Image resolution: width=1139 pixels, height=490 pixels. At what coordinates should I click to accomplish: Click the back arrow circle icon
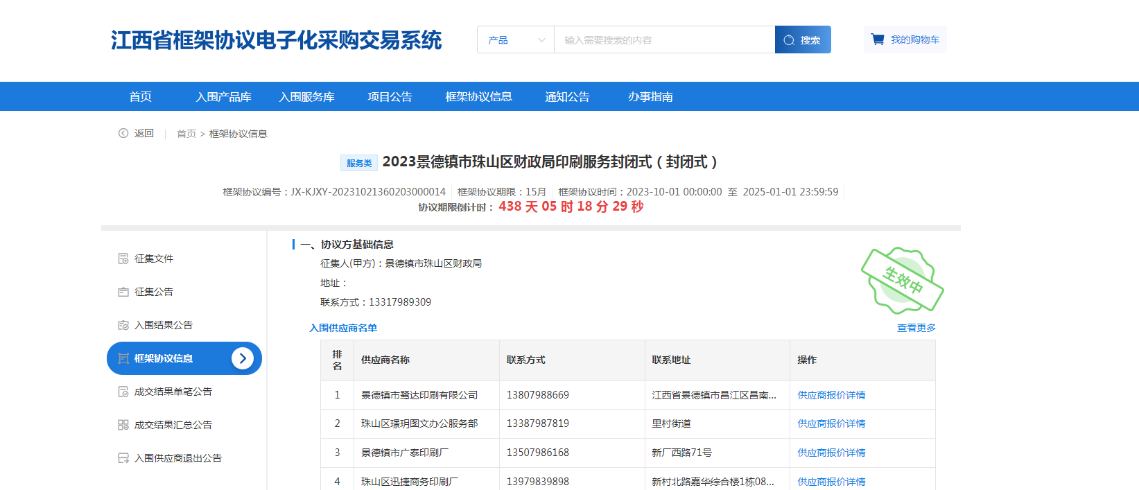[123, 133]
